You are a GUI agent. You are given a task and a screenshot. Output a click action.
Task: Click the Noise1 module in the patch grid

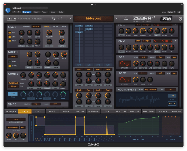[89, 26]
